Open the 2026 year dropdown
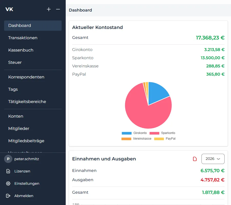The height and width of the screenshot is (205, 231). 213,159
